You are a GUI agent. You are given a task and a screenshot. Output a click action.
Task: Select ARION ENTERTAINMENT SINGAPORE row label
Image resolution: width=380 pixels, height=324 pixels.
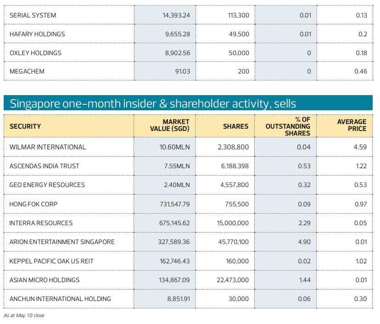(x=62, y=242)
